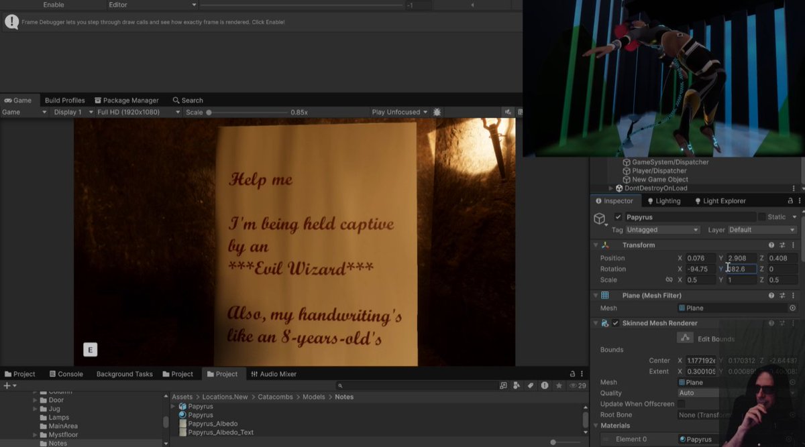Click the GameObject cube icon picker
This screenshot has width=805, height=447.
pos(600,218)
